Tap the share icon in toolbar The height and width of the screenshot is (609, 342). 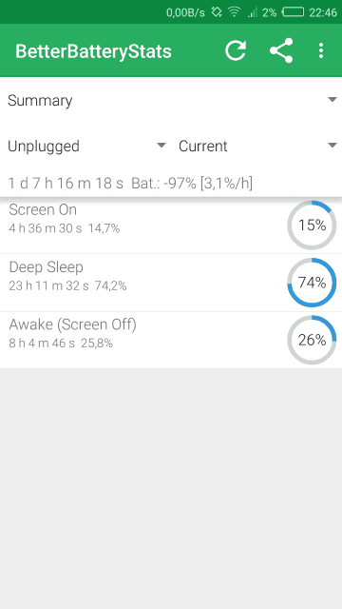[281, 50]
